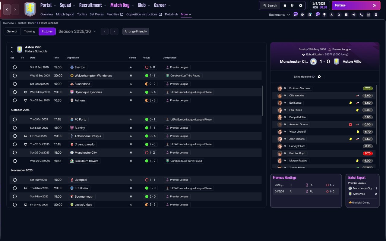386x241 pixels.
Task: Click the Search button
Action: point(270,5)
